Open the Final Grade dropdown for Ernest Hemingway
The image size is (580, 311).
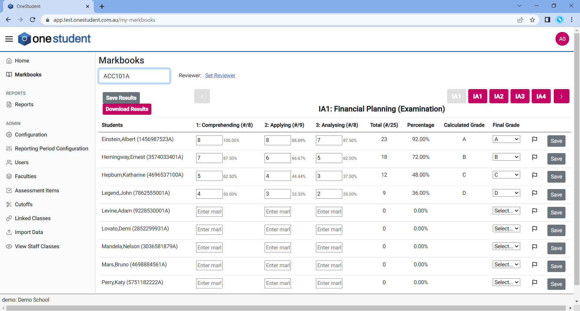pos(506,157)
